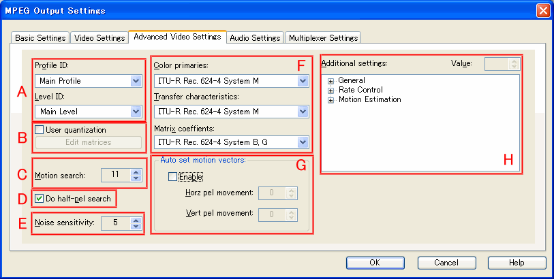Tick the Auto set motion vectors Enable box

coord(173,177)
